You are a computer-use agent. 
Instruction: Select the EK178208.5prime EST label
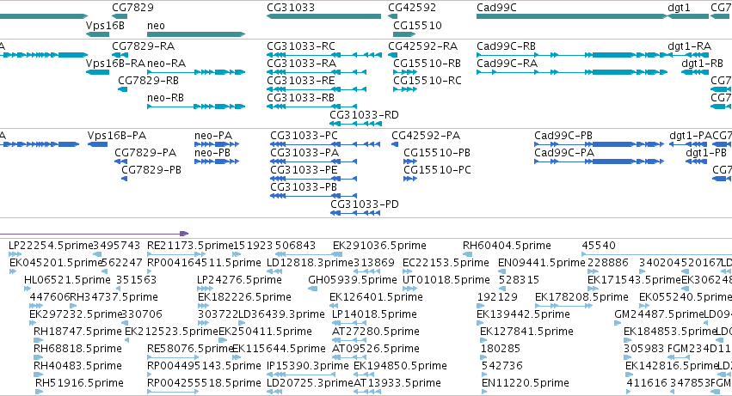581,297
